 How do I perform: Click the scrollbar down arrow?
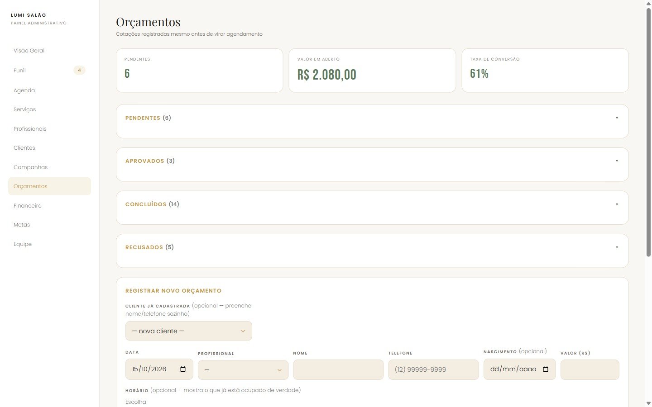point(648,403)
